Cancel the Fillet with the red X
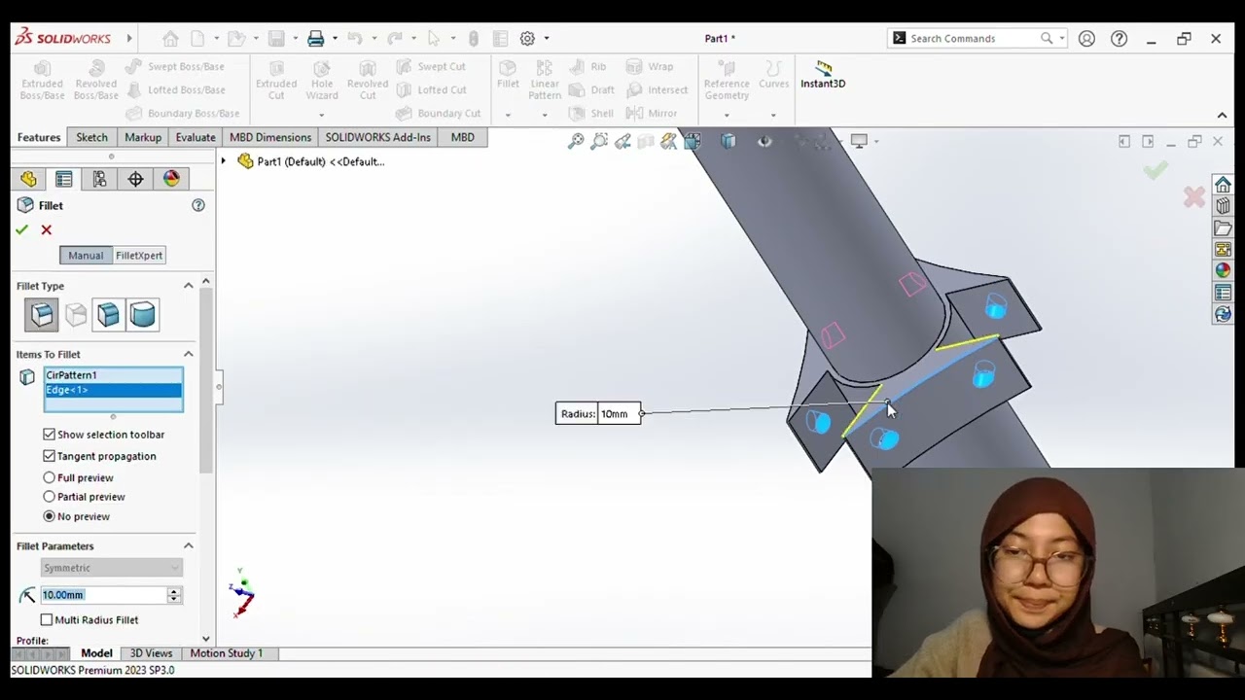The width and height of the screenshot is (1245, 700). click(46, 230)
